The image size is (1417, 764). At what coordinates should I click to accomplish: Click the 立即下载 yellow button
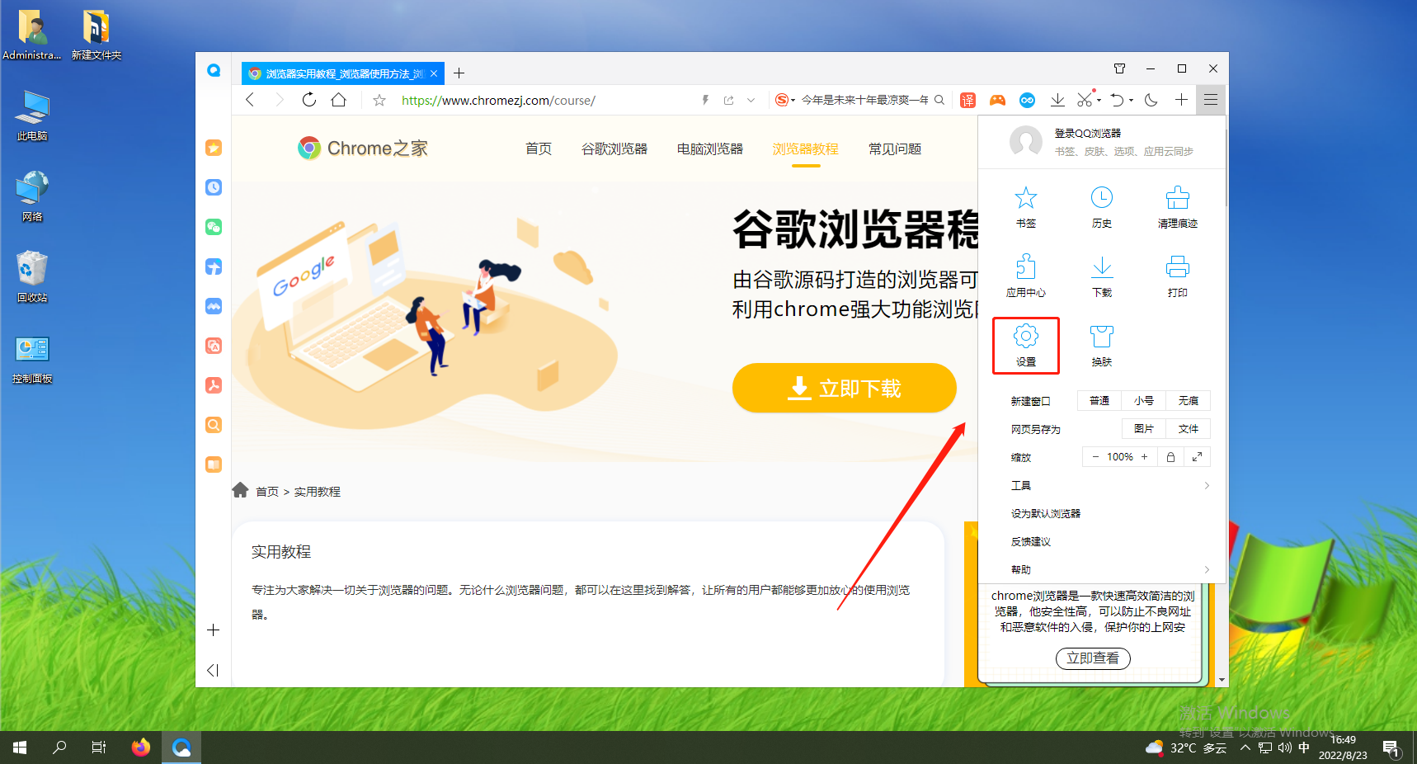point(845,388)
